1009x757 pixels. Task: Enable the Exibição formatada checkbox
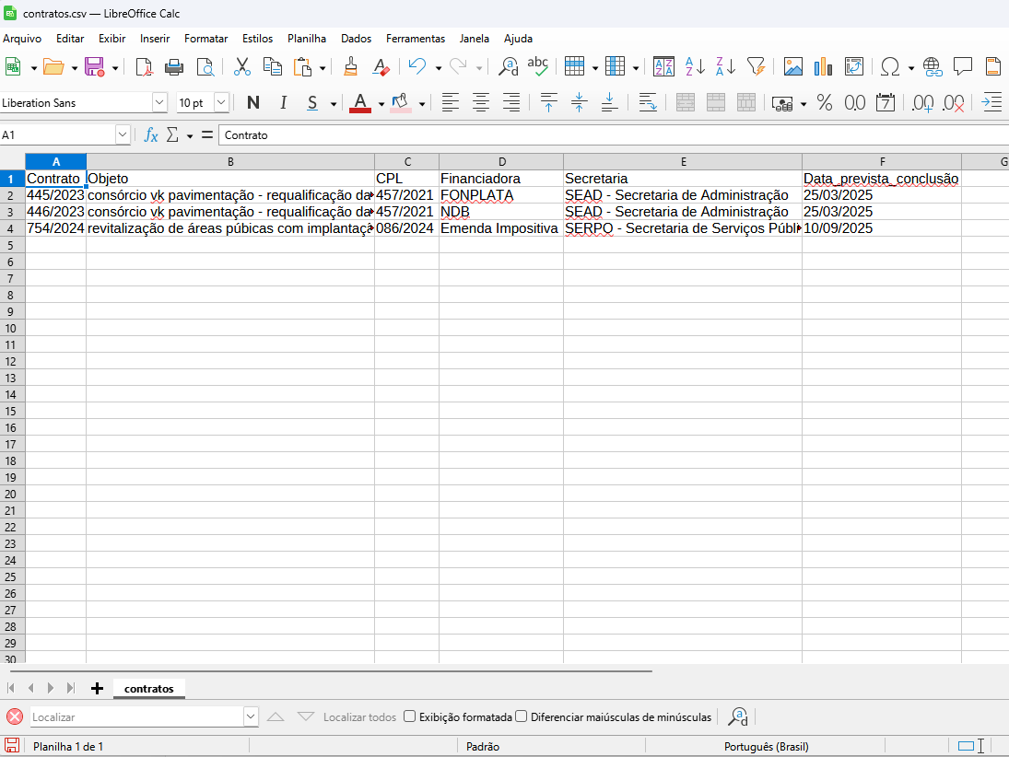click(410, 716)
